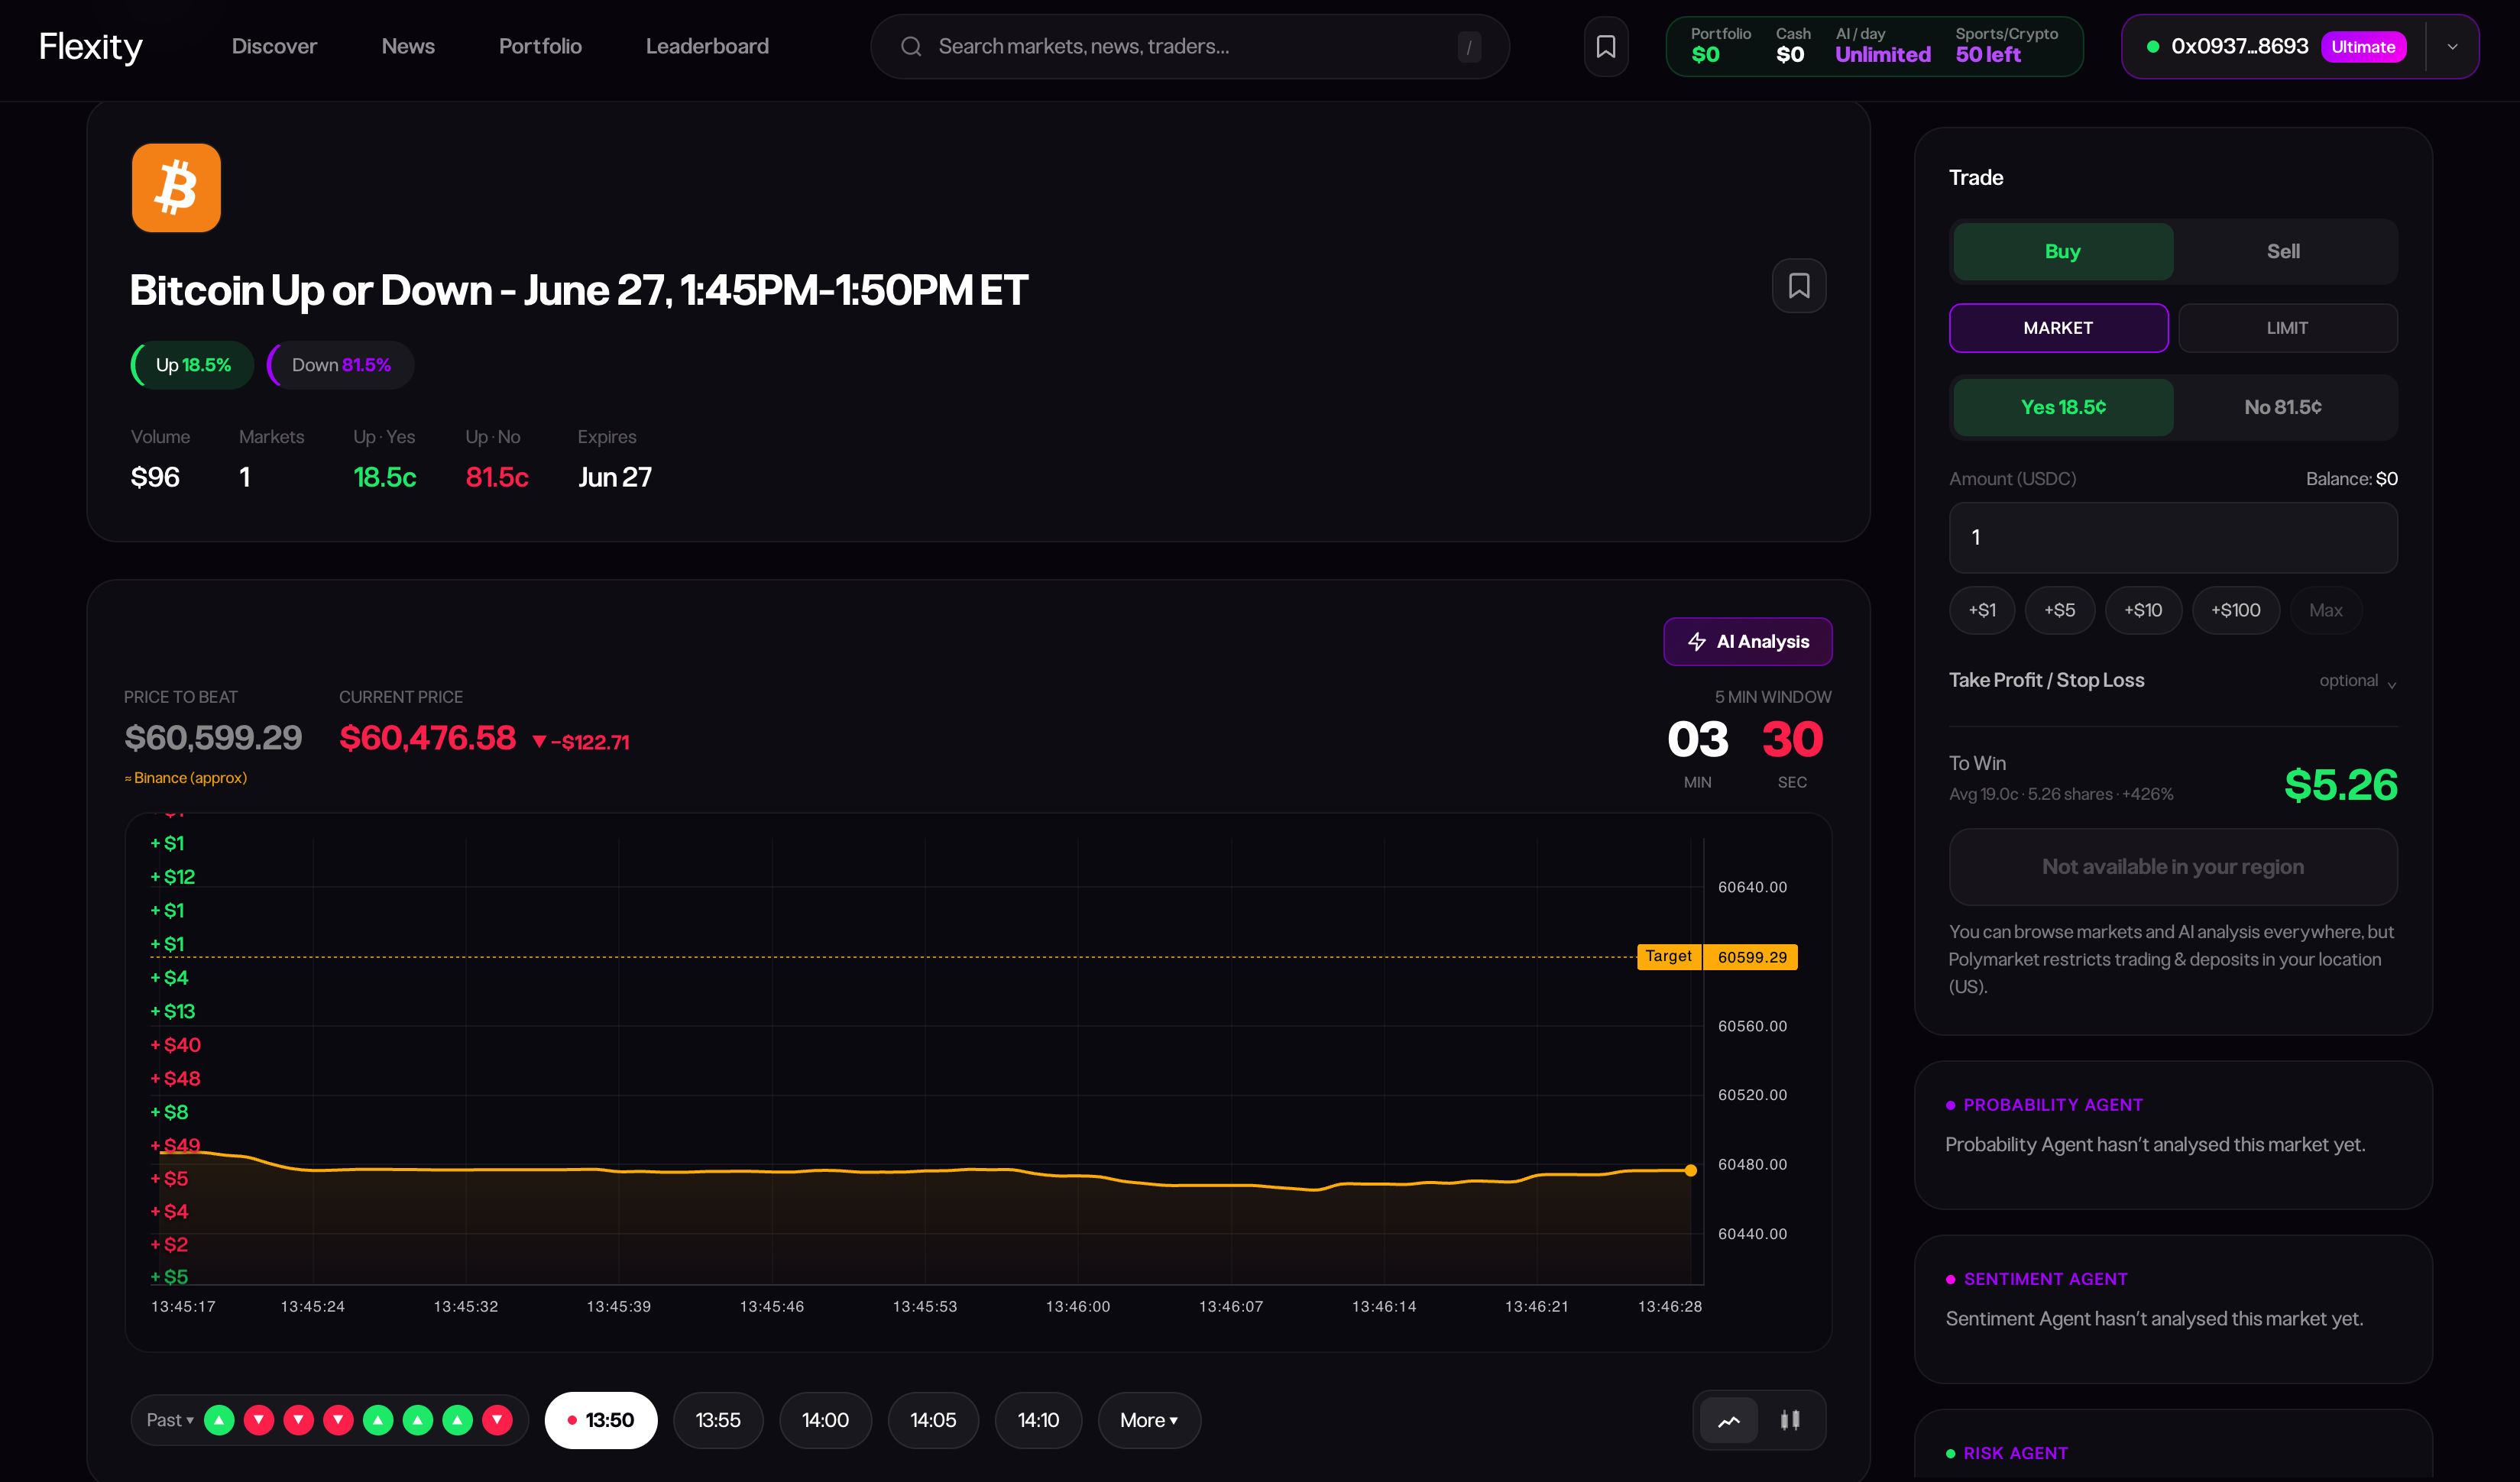This screenshot has height=1482, width=2520.
Task: Click the PROBABILITY AGENT heading
Action: [x=2053, y=1105]
